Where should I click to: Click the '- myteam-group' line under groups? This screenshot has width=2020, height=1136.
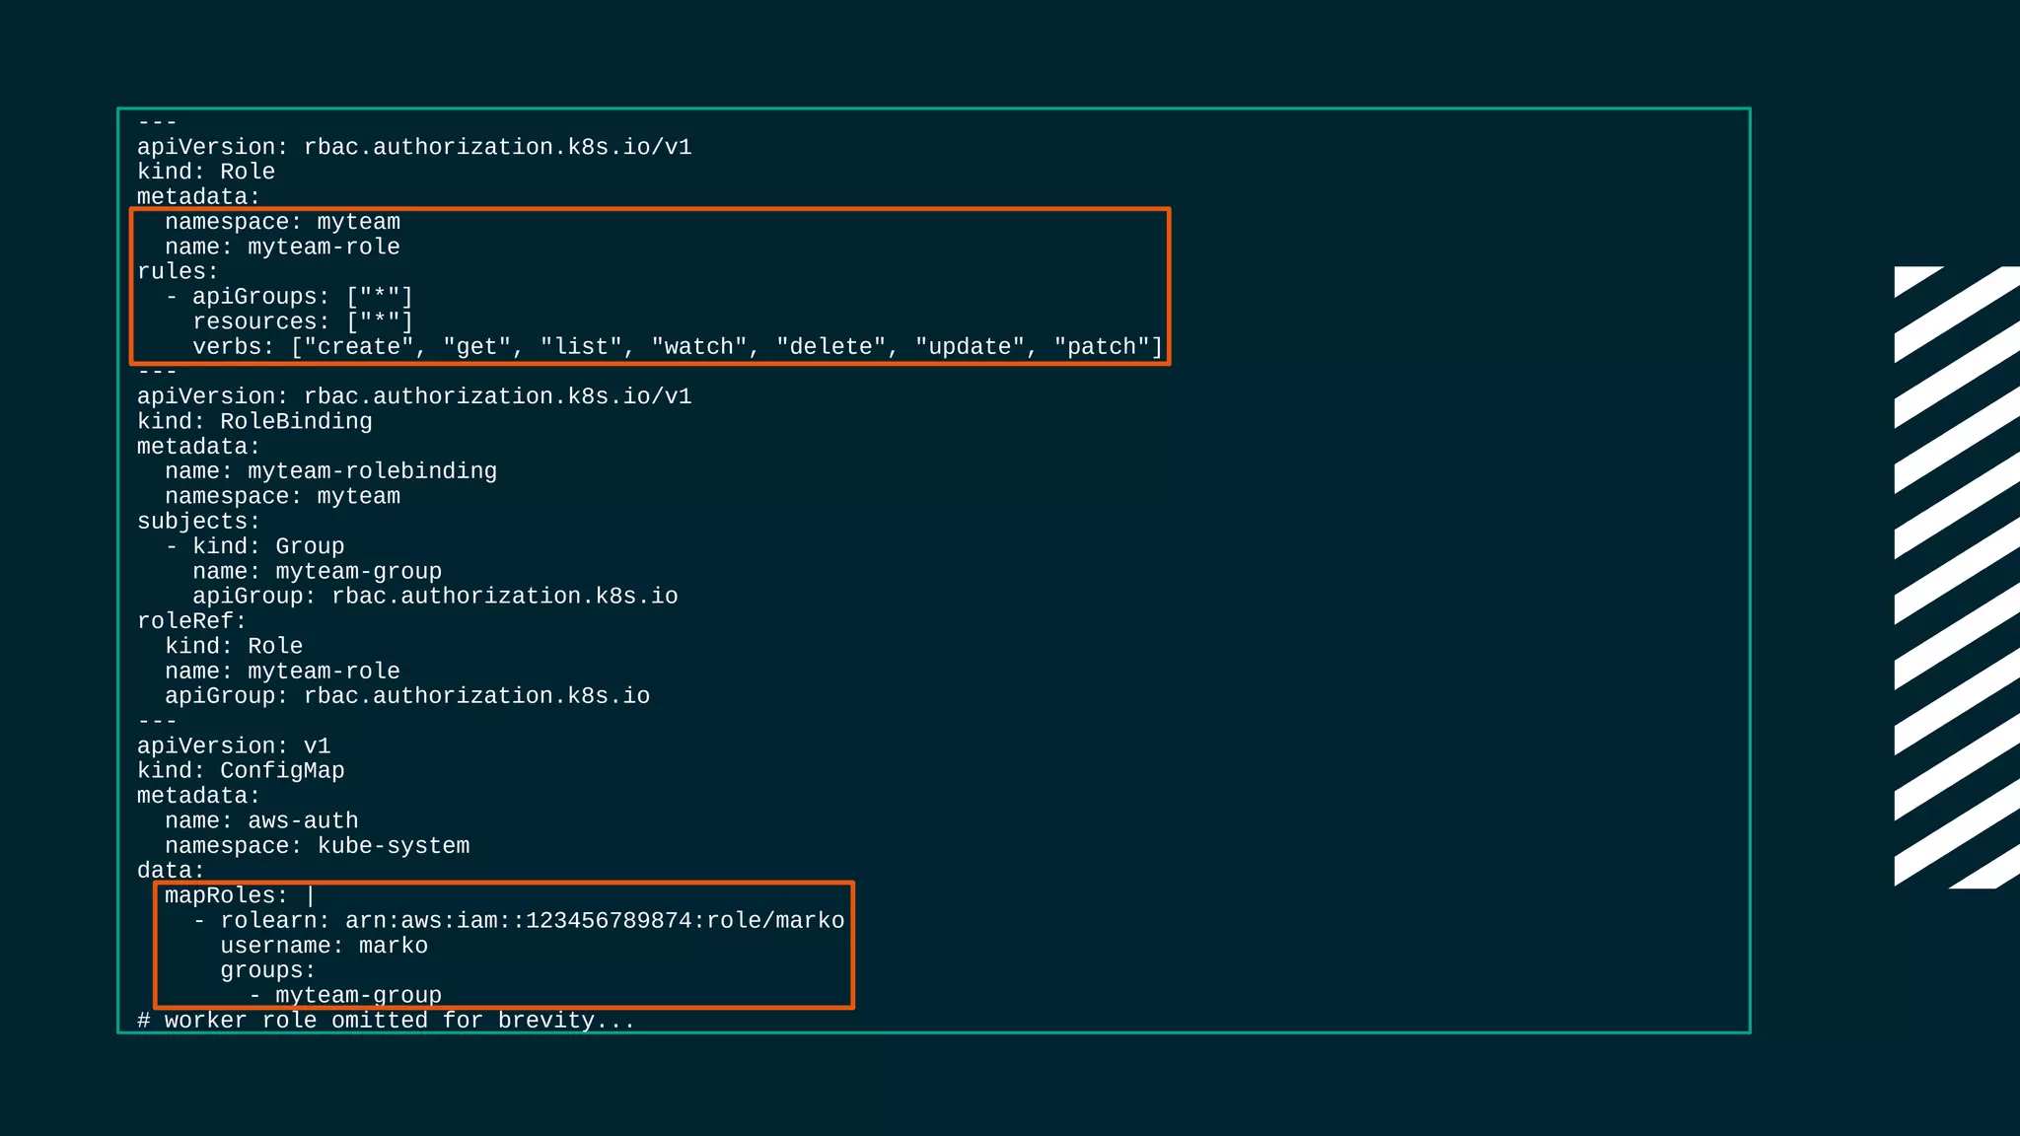coord(344,996)
